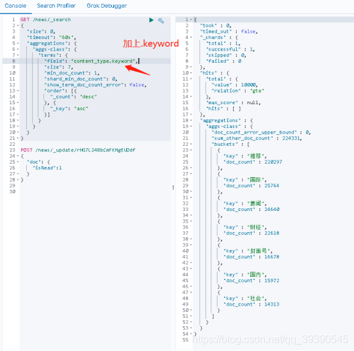This screenshot has width=354, height=351.
Task: Fold the response root object at line 1
Action: [x=191, y=20]
